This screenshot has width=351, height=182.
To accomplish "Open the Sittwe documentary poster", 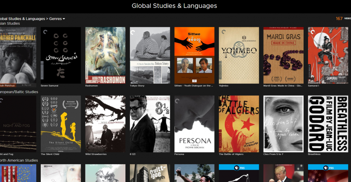I will click(194, 55).
